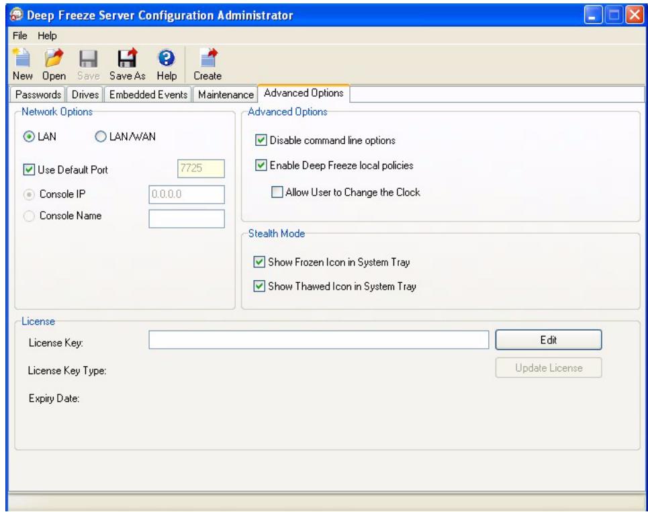Image resolution: width=648 pixels, height=512 pixels.
Task: Select the LAN radio button
Action: click(29, 136)
